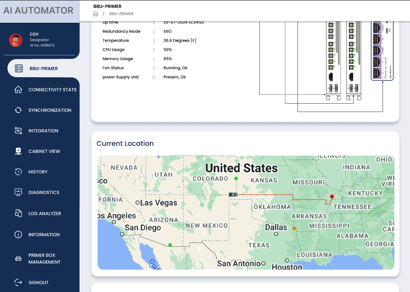Click the Diagnostics monitor icon
Viewport: 410px width, 292px height.
click(x=18, y=192)
